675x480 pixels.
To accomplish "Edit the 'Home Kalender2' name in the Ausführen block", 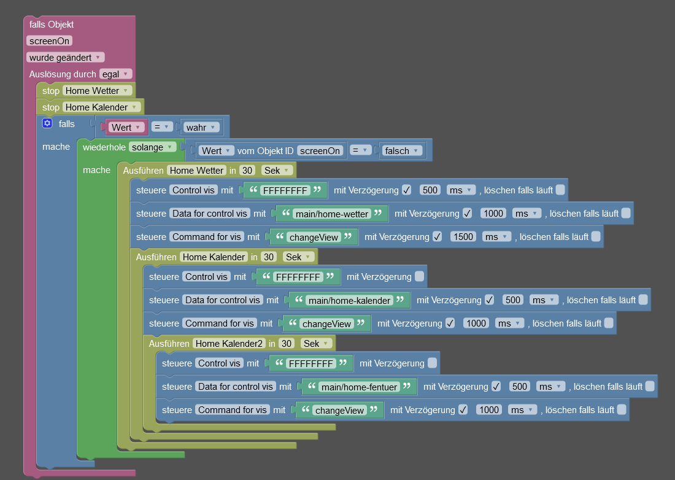I will click(229, 344).
